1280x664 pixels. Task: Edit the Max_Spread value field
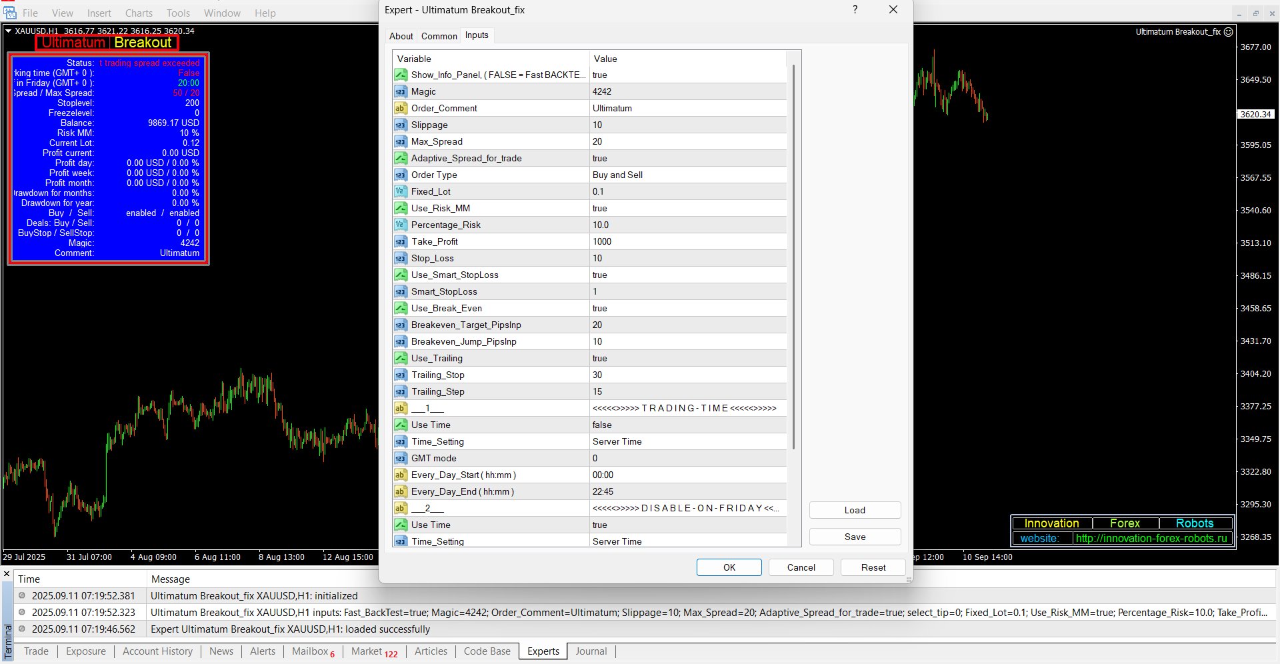point(687,141)
